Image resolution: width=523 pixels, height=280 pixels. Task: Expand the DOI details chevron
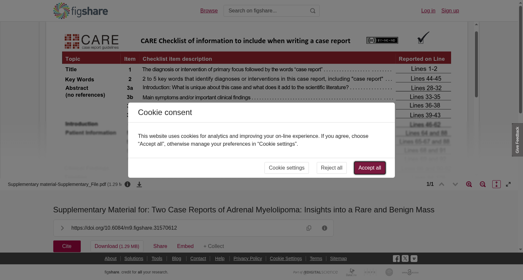[x=62, y=228]
